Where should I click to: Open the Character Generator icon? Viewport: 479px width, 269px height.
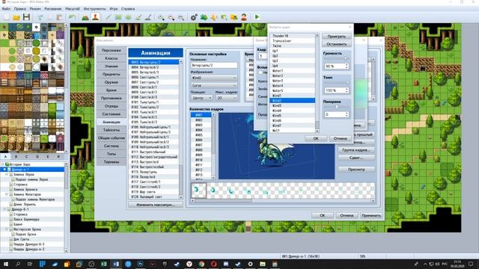(244, 17)
